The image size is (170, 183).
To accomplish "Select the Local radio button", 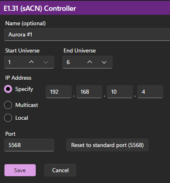I will coord(8,118).
